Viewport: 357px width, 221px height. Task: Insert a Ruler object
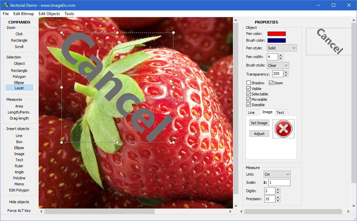(x=19, y=166)
